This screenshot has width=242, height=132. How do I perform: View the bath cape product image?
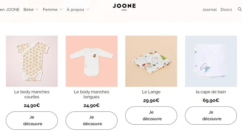pyautogui.click(x=211, y=61)
